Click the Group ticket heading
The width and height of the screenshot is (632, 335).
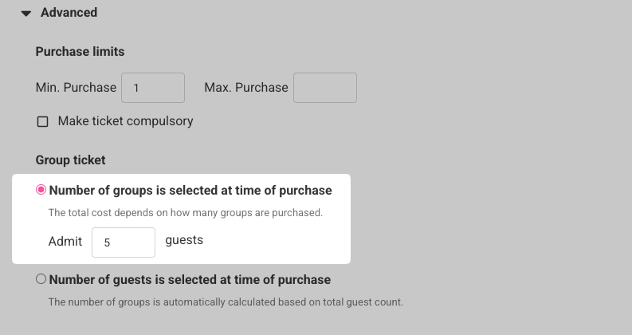pos(71,160)
